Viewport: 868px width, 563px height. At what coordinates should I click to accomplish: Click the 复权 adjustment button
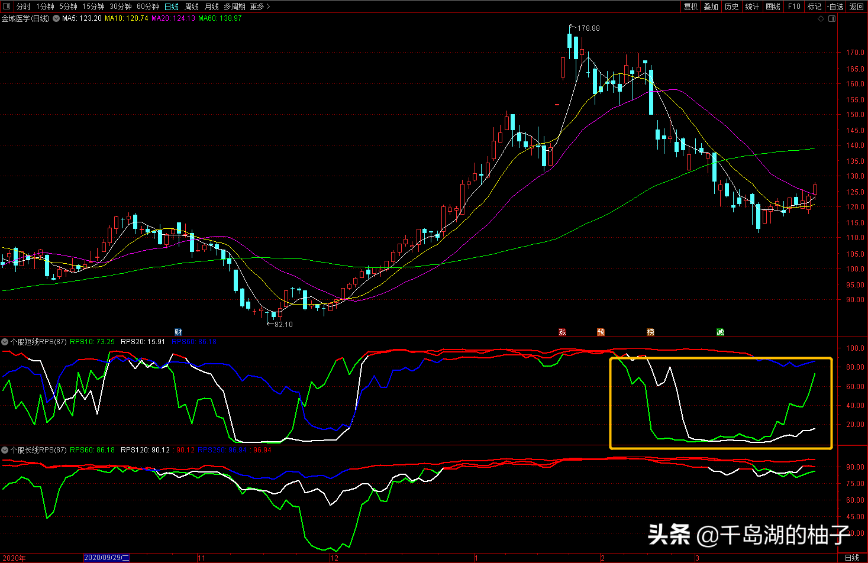pos(690,7)
